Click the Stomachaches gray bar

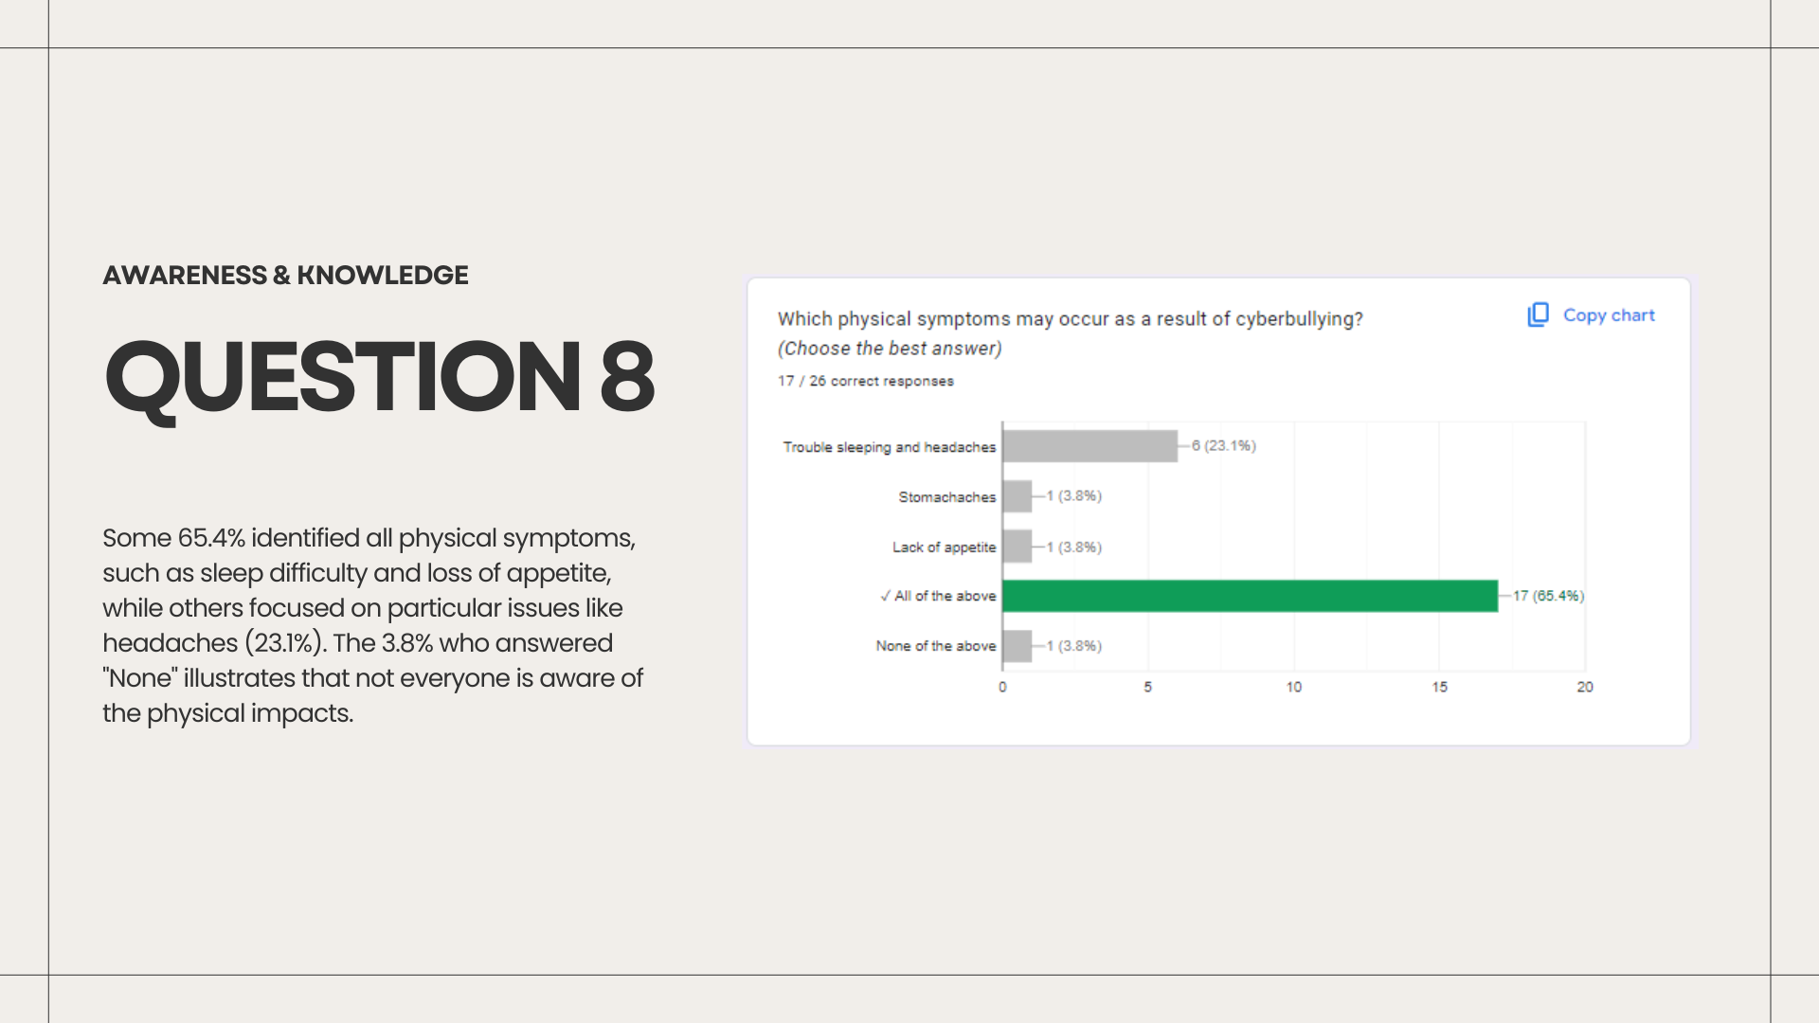1017,496
